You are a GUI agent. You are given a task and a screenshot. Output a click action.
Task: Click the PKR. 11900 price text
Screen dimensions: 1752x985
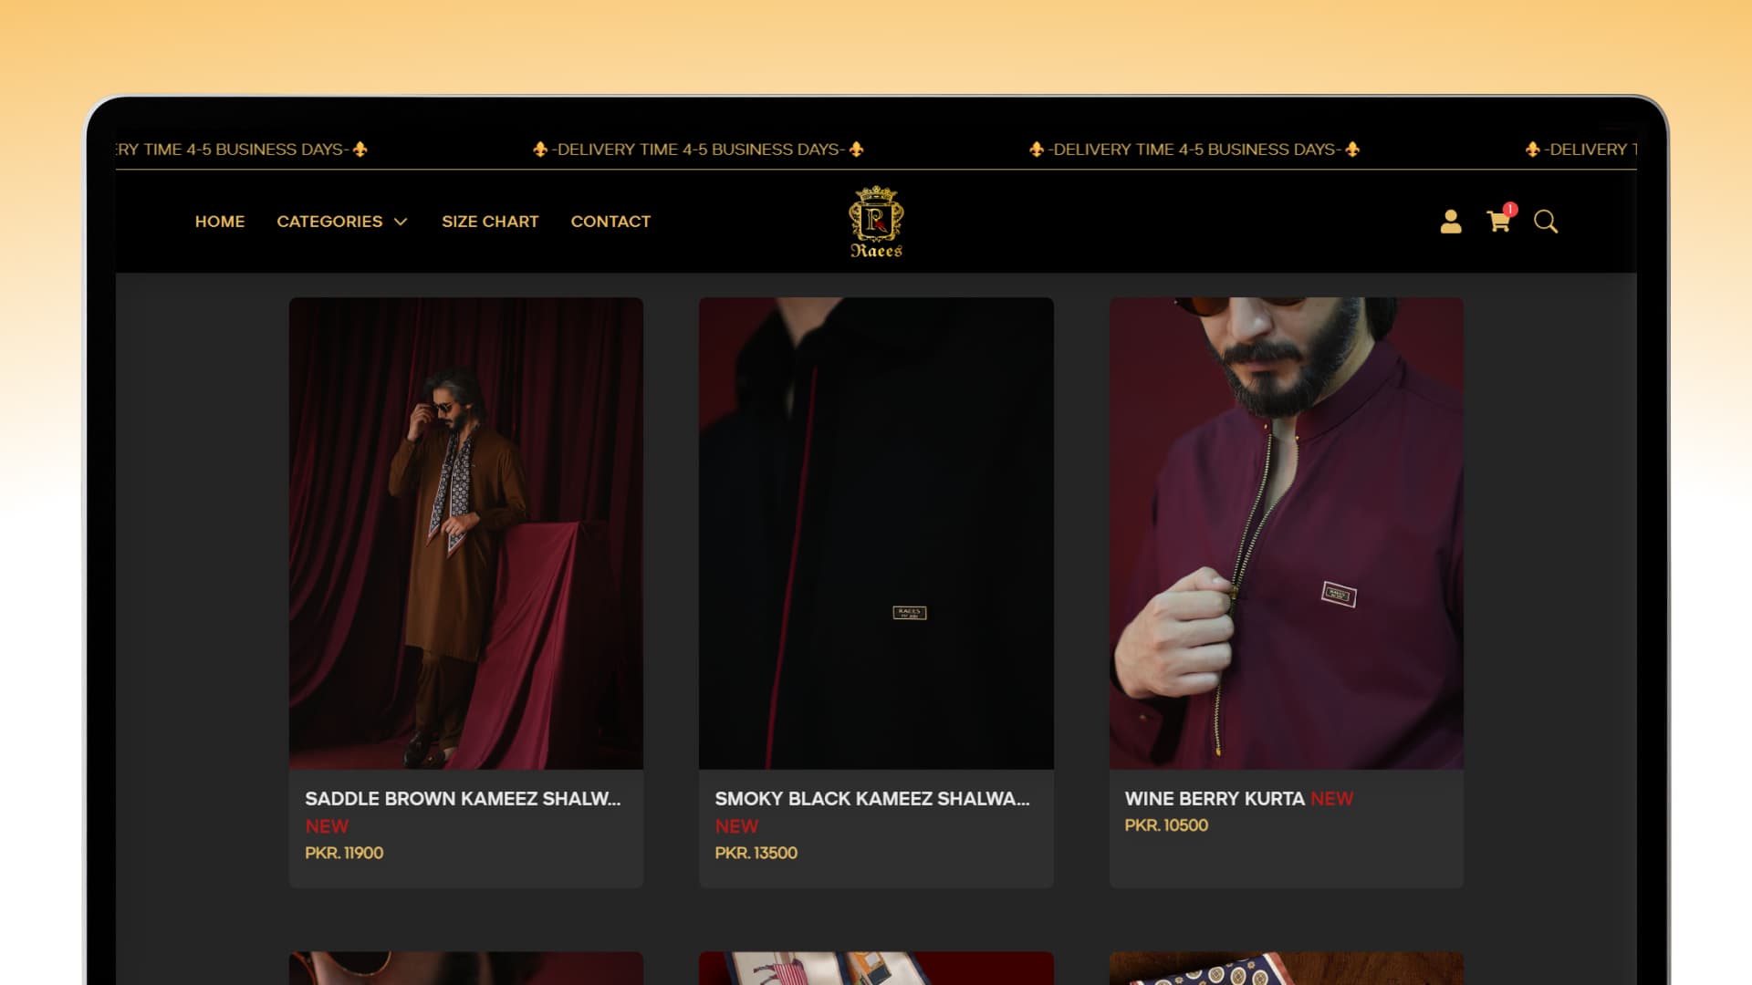coord(344,853)
